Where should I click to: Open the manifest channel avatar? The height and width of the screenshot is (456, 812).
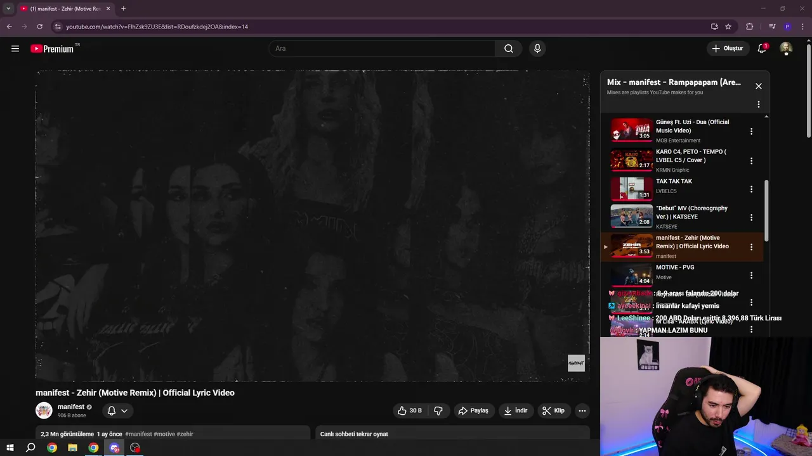click(44, 410)
